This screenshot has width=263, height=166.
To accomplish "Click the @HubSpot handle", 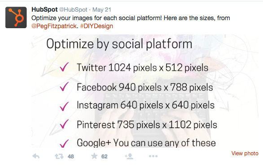I will [73, 10].
